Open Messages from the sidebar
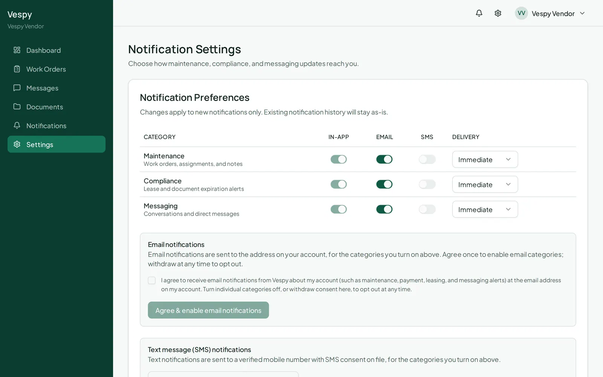This screenshot has height=377, width=603. (57, 88)
